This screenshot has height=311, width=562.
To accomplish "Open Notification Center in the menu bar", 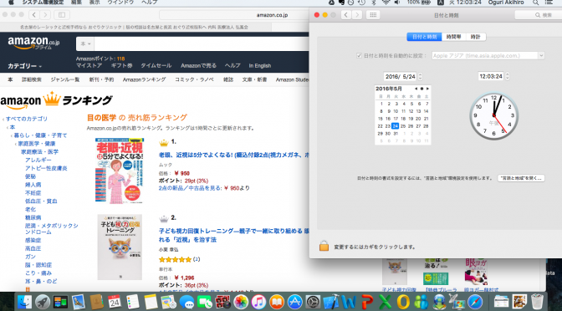I will click(549, 3).
